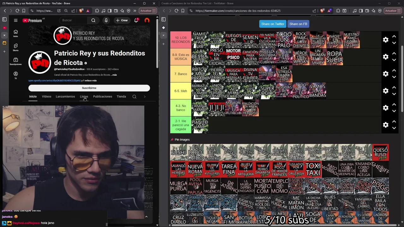The height and width of the screenshot is (227, 404).
Task: Open settings gear for No banco tier
Action: [x=385, y=108]
